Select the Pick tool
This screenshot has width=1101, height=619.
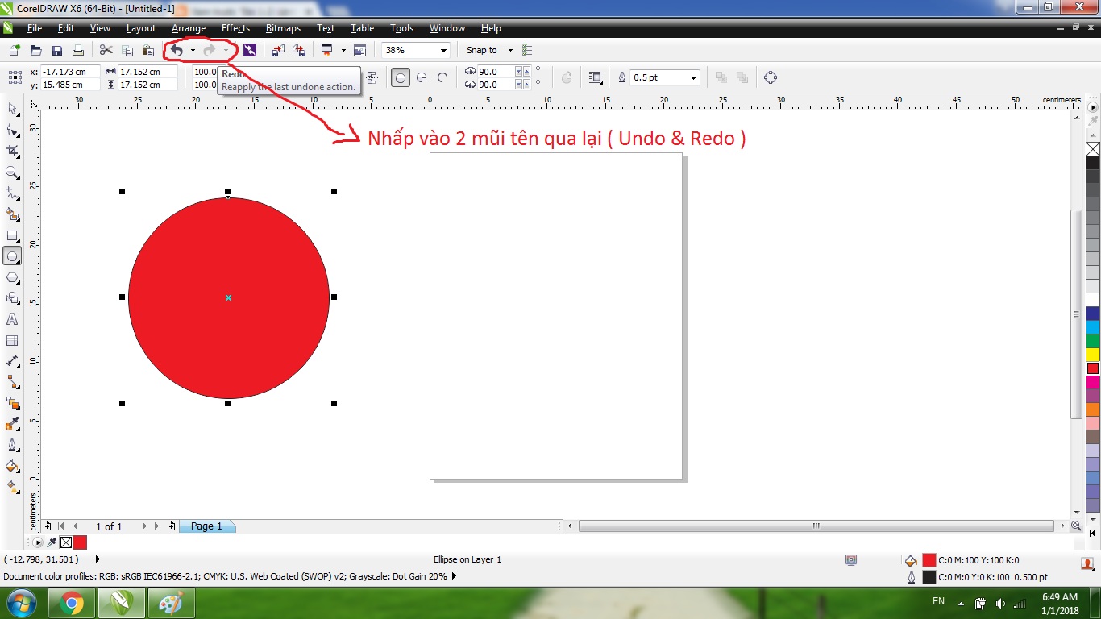[11, 109]
